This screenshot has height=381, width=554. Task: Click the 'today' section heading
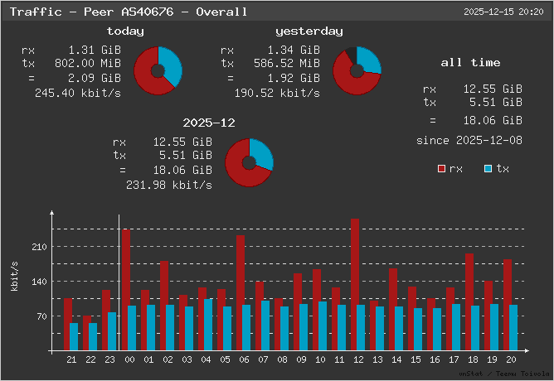tap(125, 31)
